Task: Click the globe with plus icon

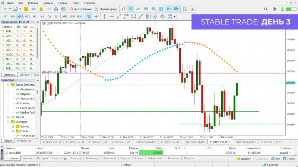Action: 63,9
